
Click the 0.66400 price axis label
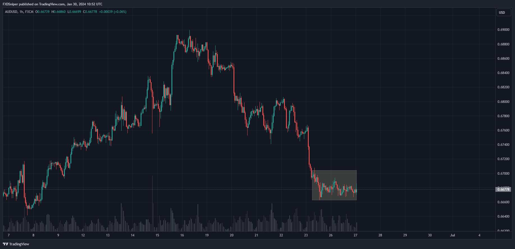pyautogui.click(x=503, y=216)
